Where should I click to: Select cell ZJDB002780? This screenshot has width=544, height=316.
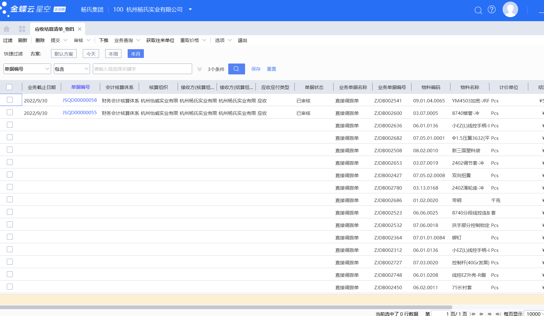click(x=388, y=188)
